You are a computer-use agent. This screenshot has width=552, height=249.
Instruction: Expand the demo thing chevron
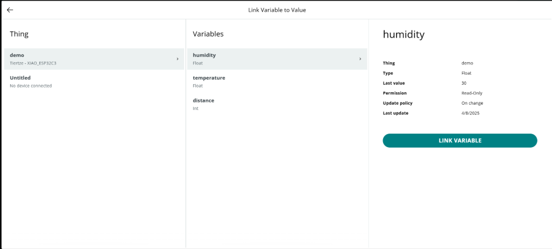[x=178, y=59]
